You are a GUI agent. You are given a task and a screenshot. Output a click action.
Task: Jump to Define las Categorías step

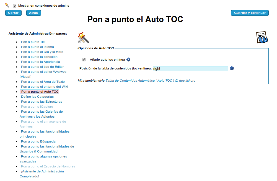[x=37, y=97]
